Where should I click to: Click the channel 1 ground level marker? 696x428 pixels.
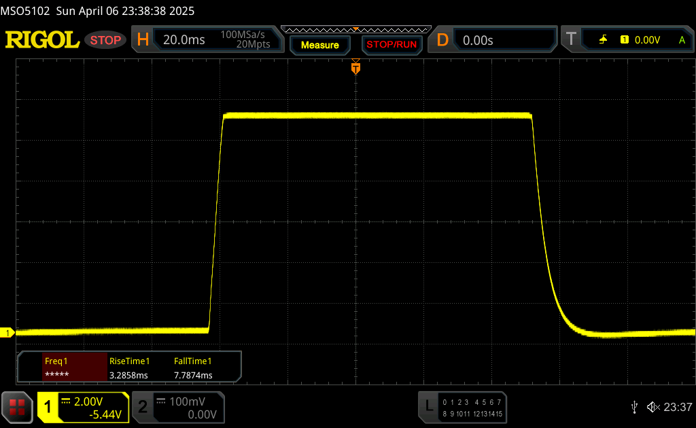pyautogui.click(x=7, y=333)
